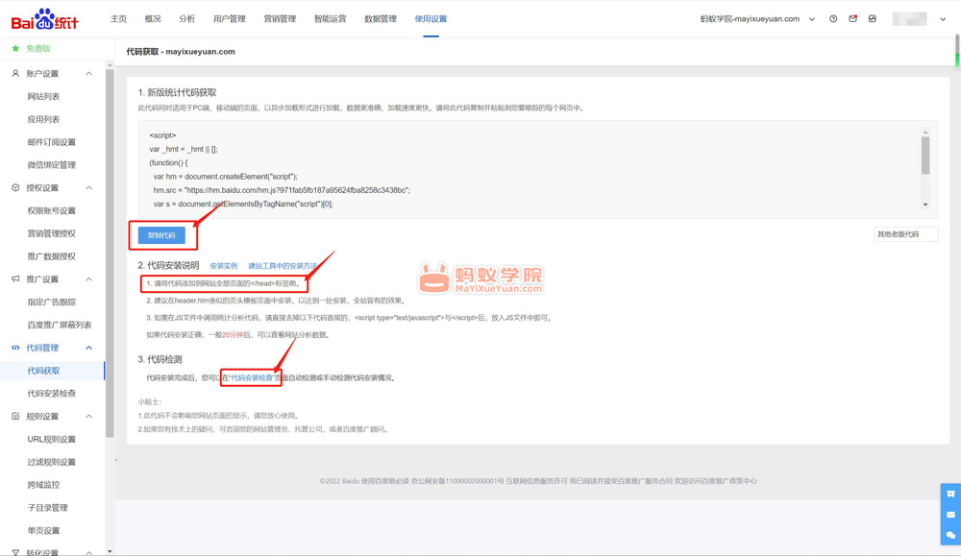Open the 其他老版代码 dropdown
Image resolution: width=961 pixels, height=556 pixels.
(905, 234)
